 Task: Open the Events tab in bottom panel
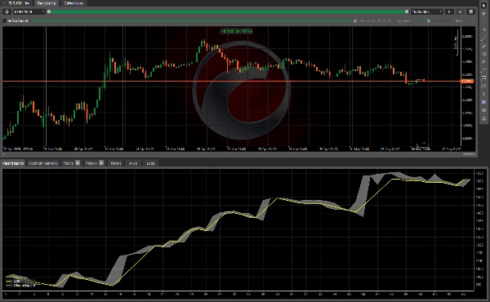133,163
